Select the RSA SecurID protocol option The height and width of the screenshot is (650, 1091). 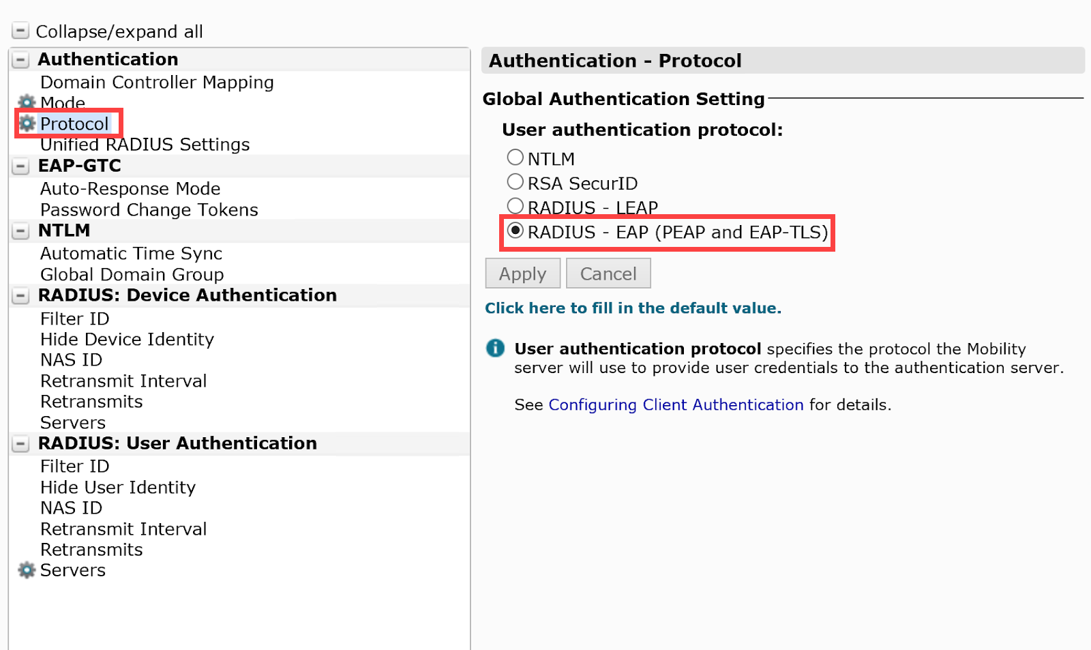[515, 182]
